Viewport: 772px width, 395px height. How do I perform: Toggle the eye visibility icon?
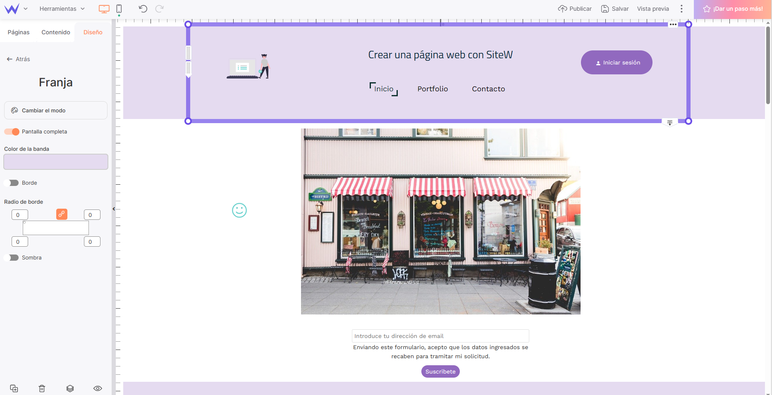tap(98, 388)
